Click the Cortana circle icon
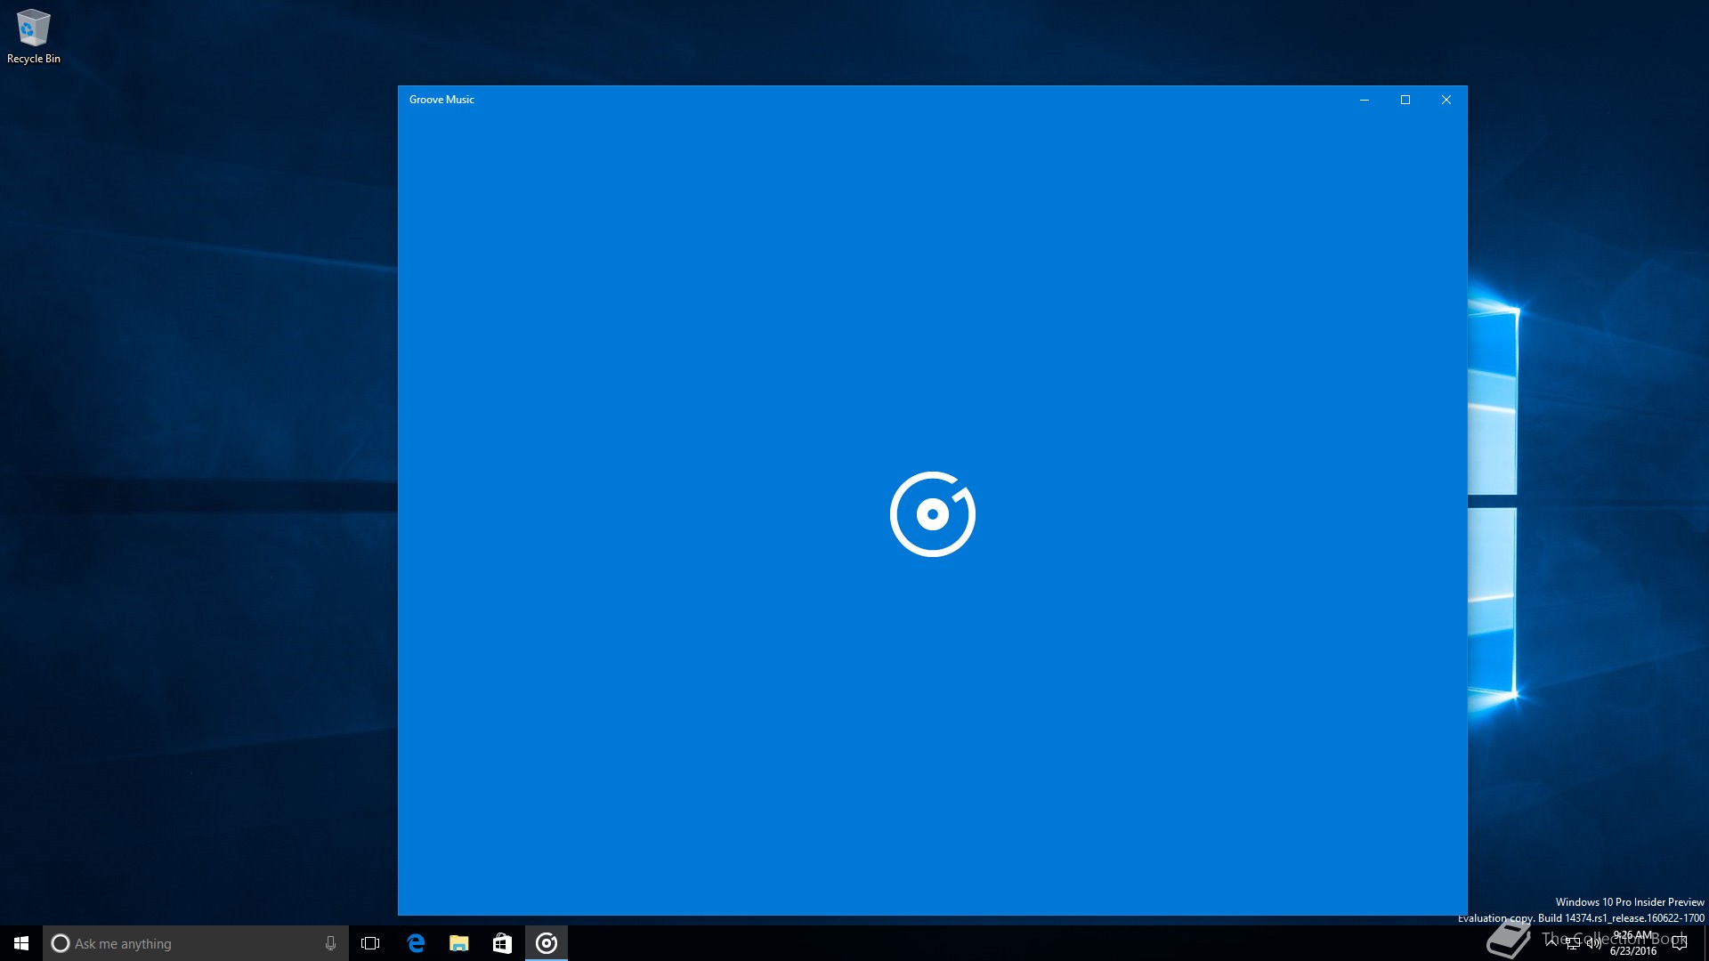Image resolution: width=1709 pixels, height=961 pixels. click(61, 943)
